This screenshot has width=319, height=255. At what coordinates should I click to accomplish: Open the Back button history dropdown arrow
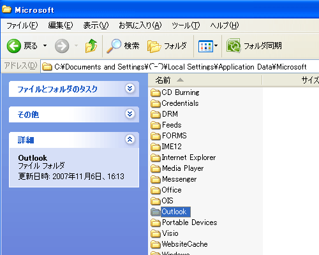pos(45,46)
